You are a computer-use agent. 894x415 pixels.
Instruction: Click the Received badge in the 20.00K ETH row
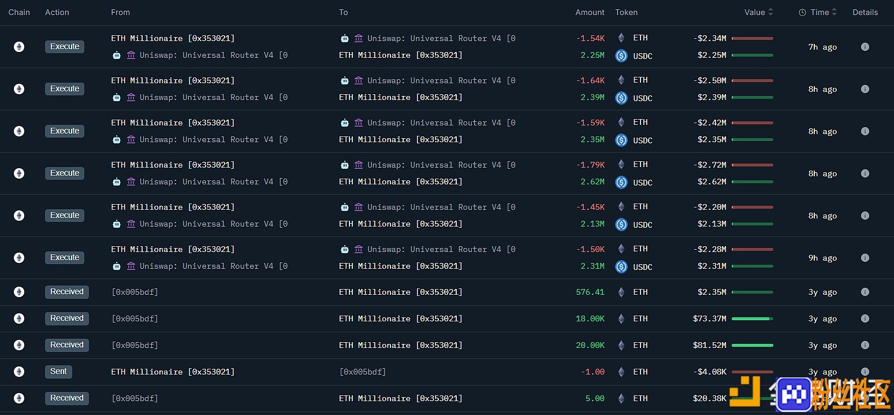pos(67,345)
